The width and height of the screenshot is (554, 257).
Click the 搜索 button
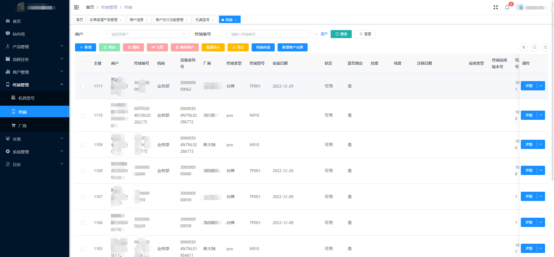[341, 34]
